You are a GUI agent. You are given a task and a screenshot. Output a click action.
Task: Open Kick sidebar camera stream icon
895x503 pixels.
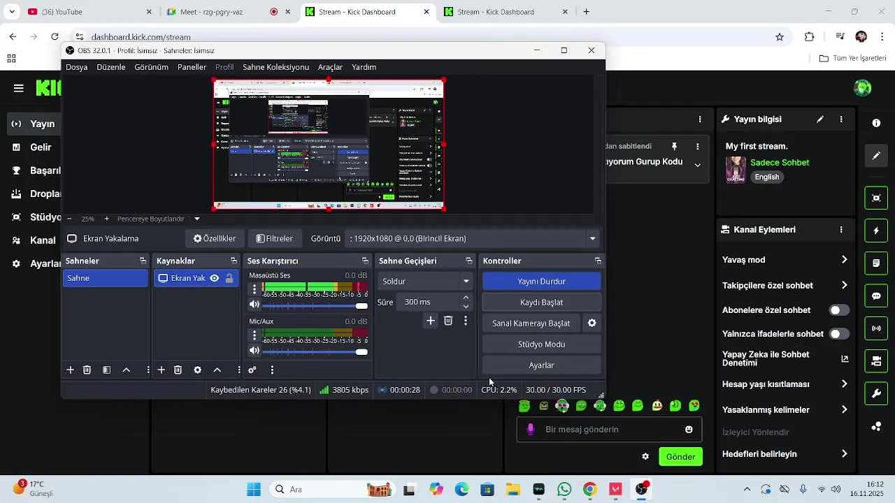pos(876,360)
